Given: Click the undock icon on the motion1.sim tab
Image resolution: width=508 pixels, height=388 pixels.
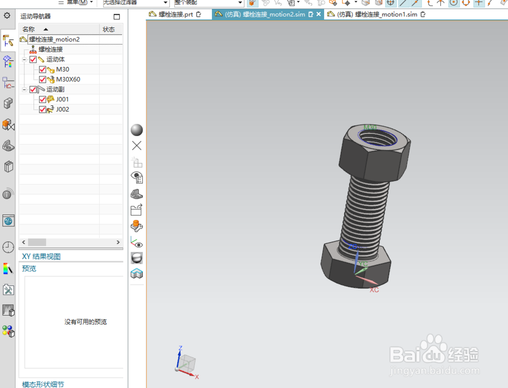Looking at the screenshot, I should [x=423, y=14].
